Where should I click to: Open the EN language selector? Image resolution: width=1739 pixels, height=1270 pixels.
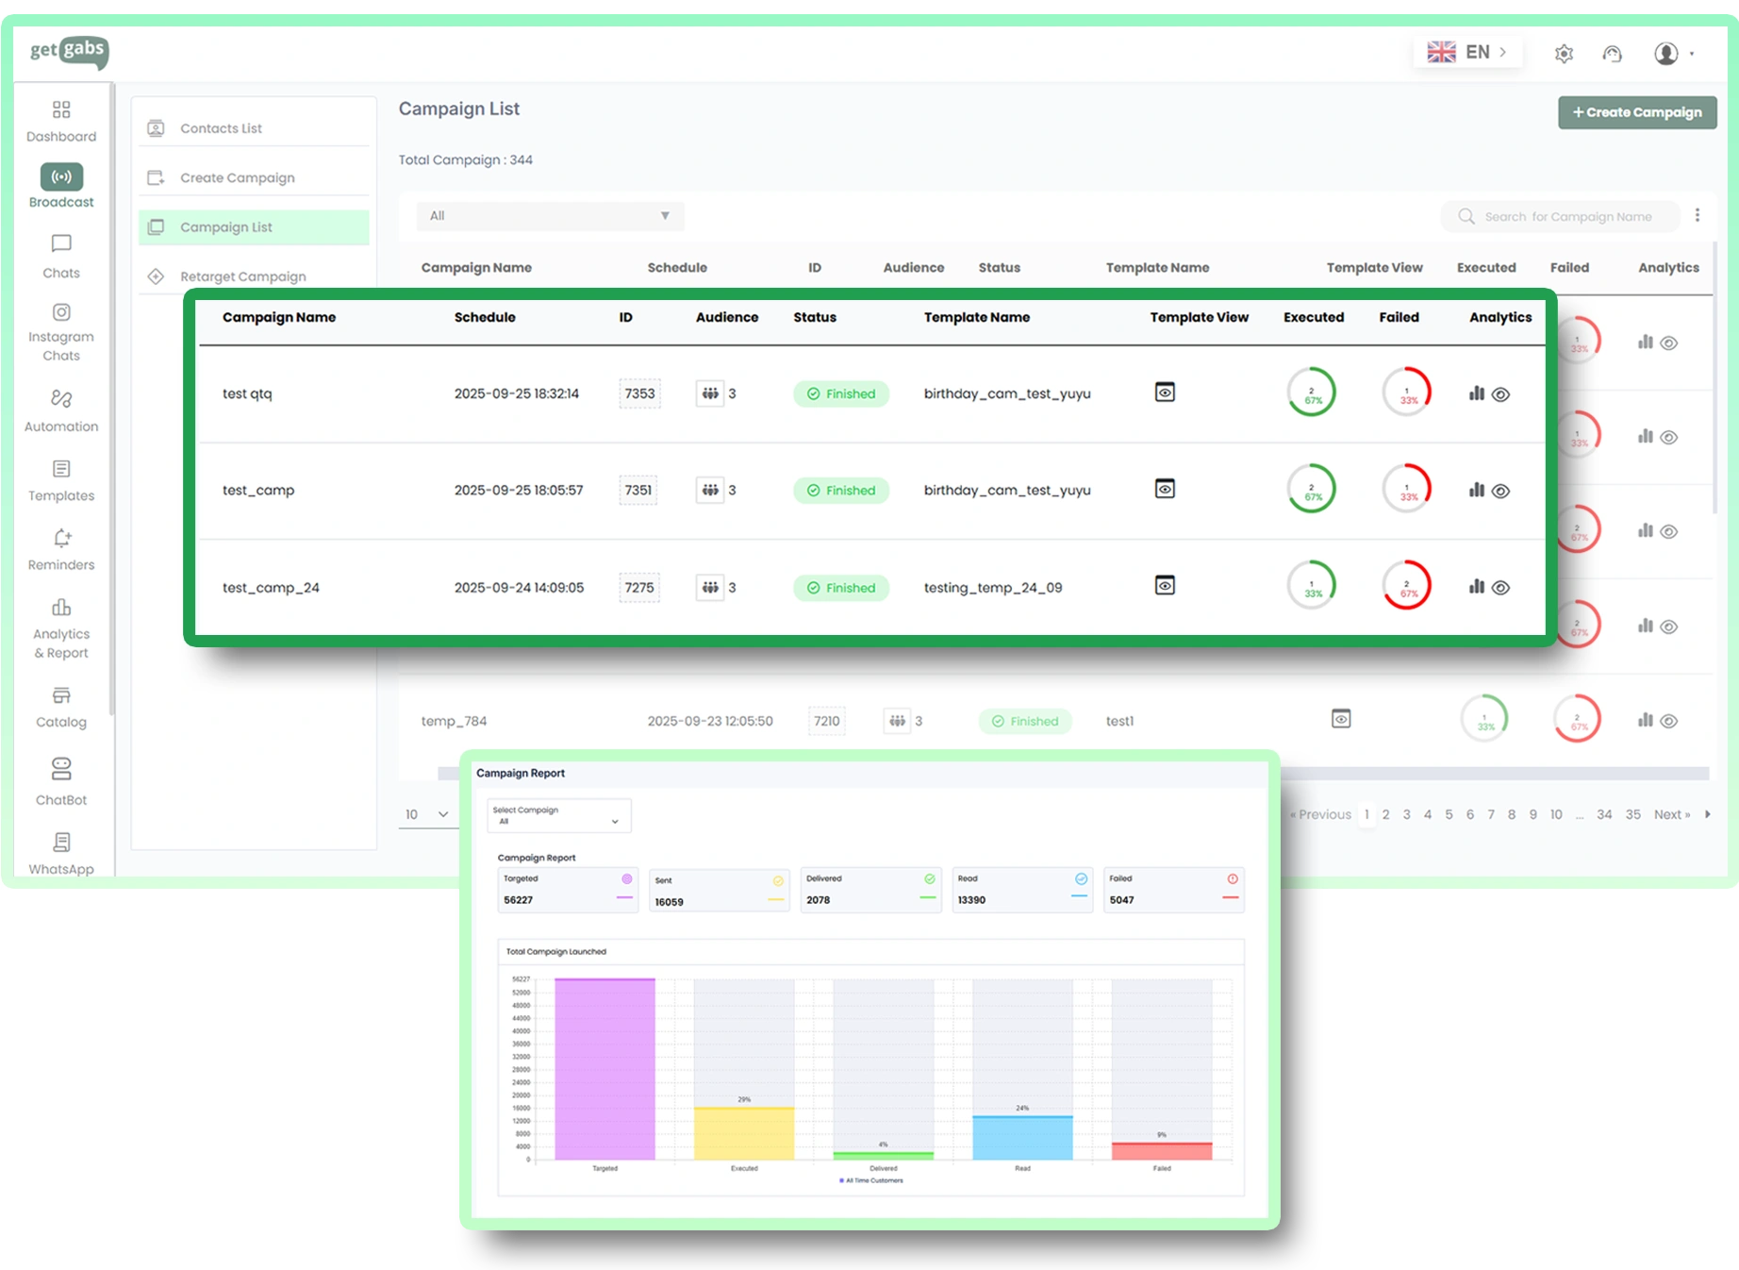[x=1466, y=52]
